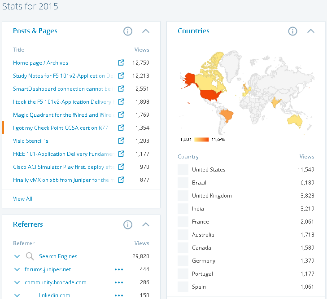Collapse the Countries panel
The image size is (327, 299).
311,31
